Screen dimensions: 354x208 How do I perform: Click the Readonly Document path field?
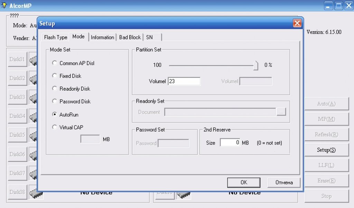click(x=220, y=112)
